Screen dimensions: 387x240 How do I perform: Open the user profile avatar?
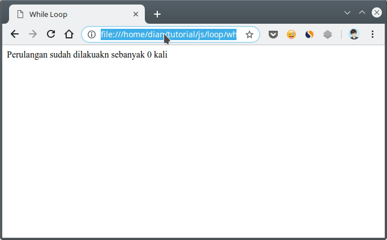point(354,34)
